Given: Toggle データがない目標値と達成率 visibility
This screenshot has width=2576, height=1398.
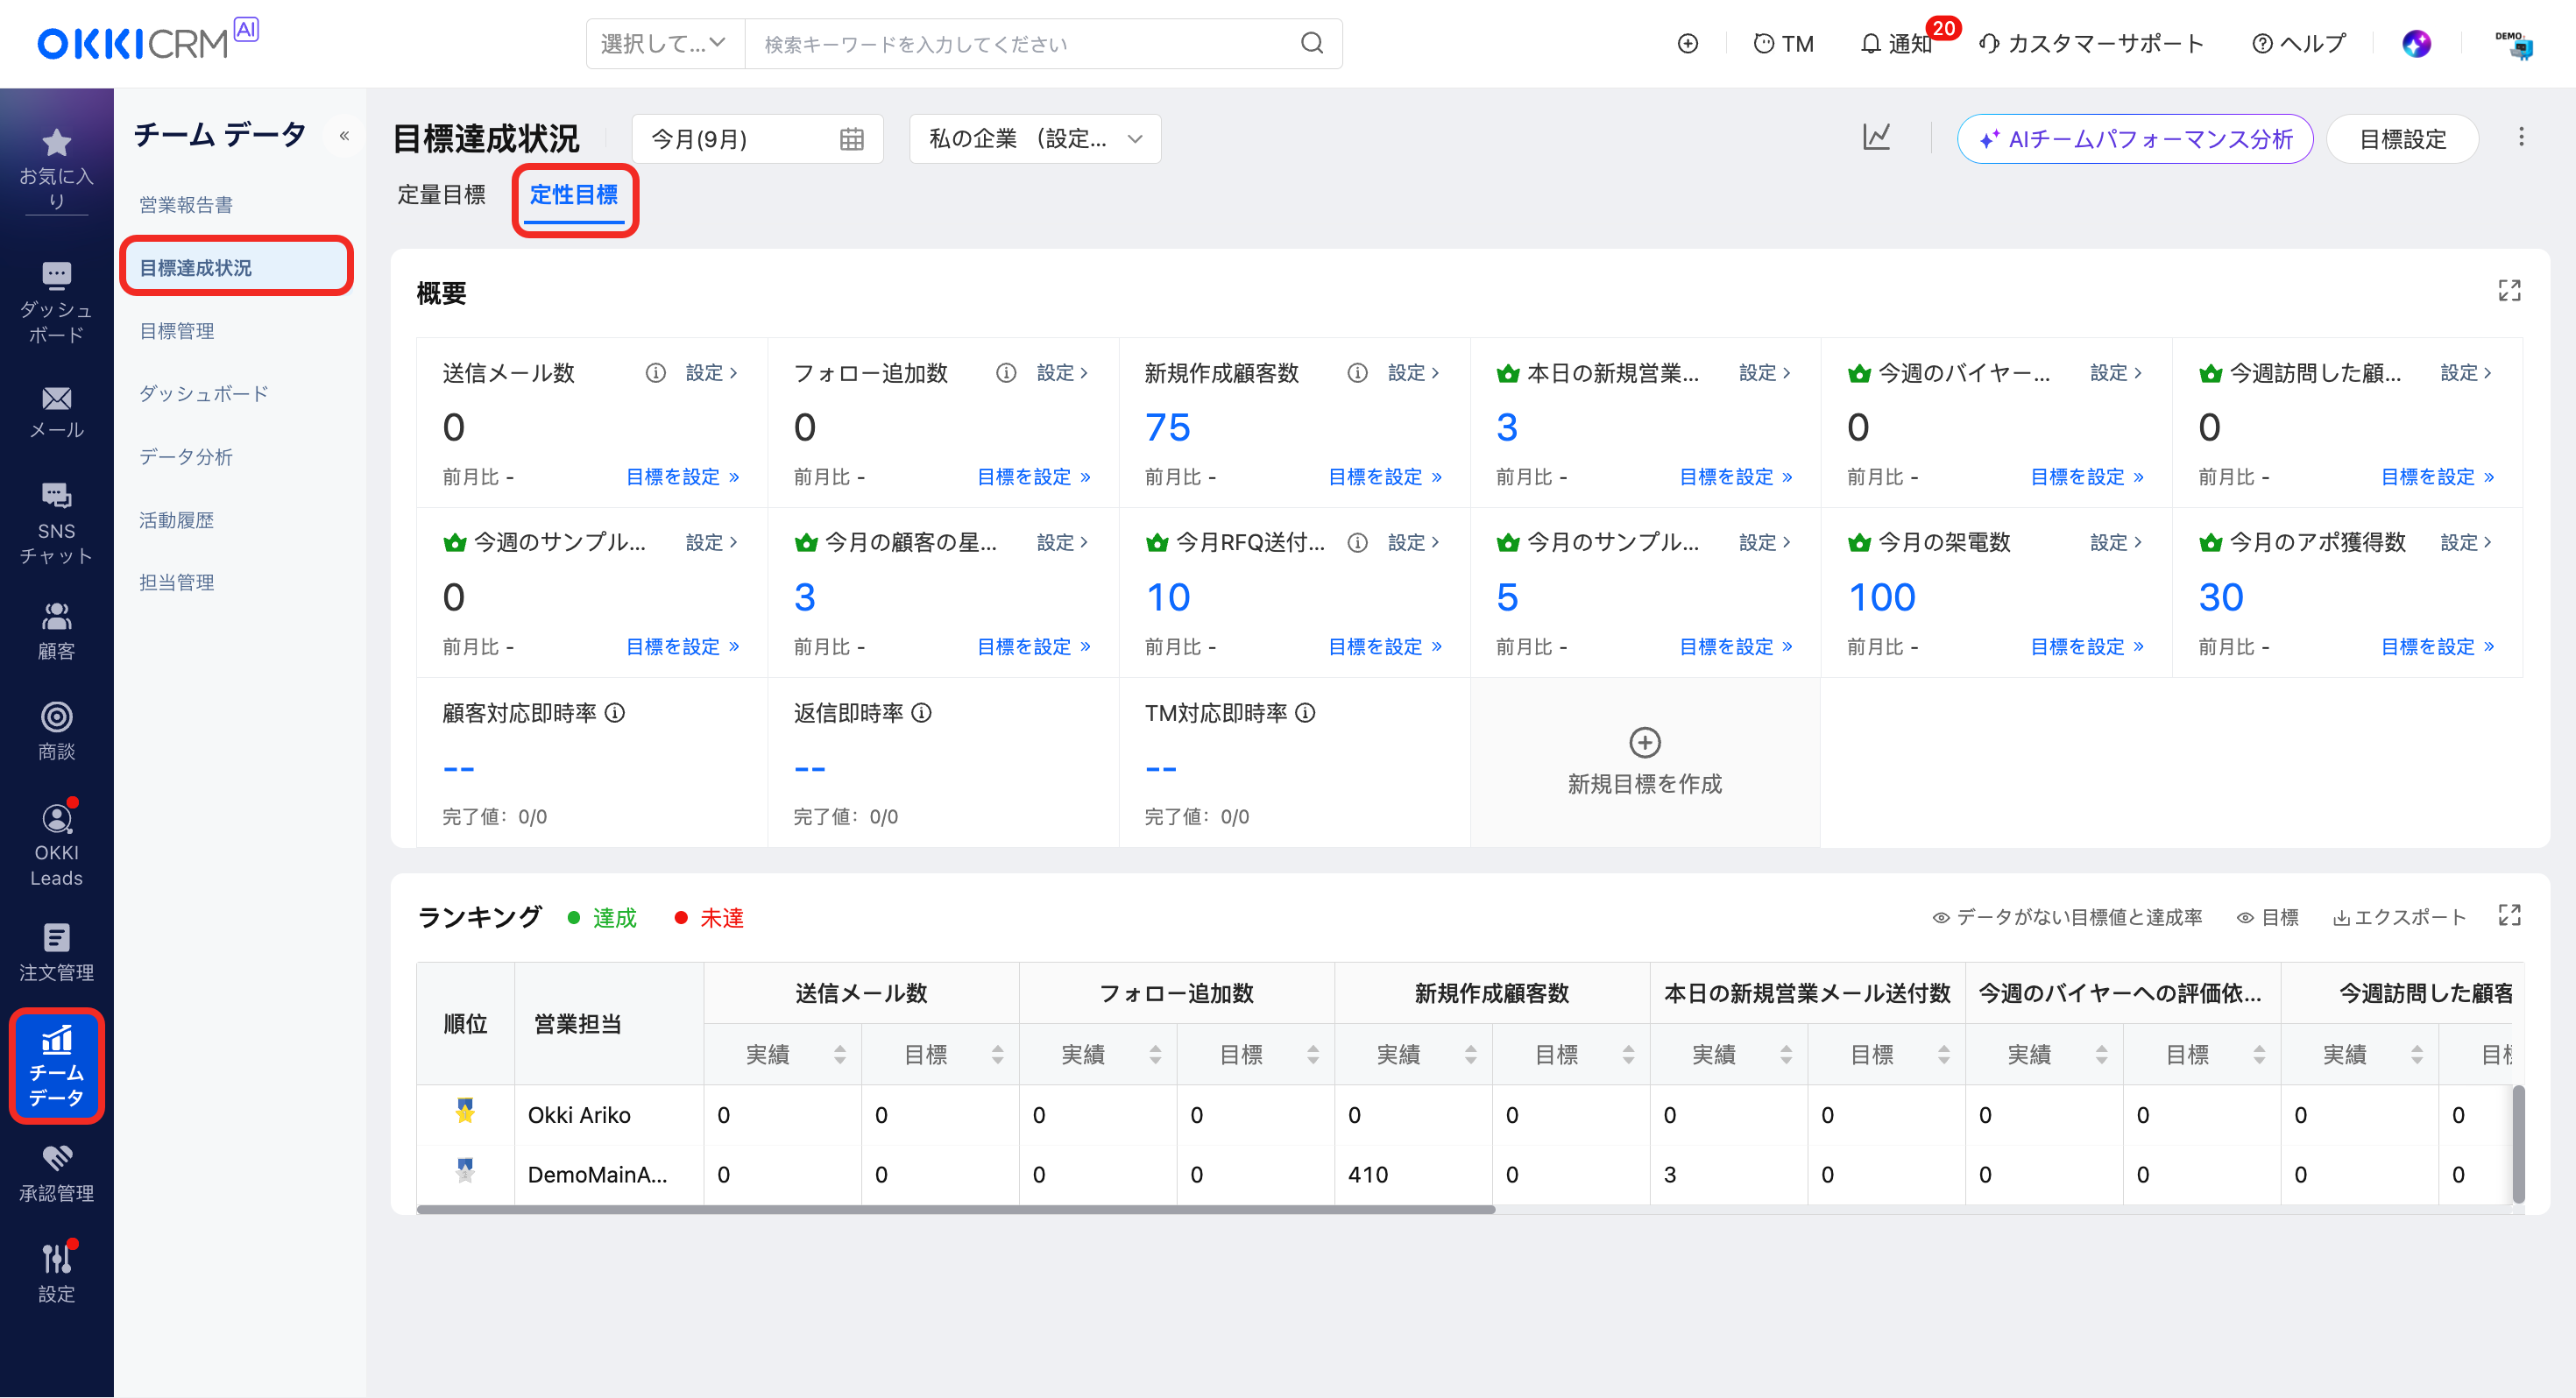Looking at the screenshot, I should point(2067,917).
